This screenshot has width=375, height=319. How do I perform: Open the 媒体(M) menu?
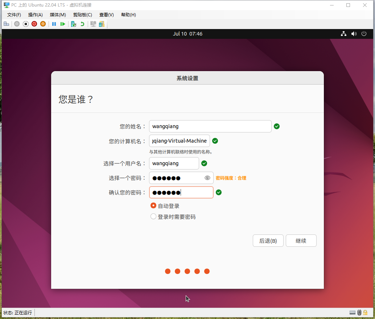click(x=58, y=15)
